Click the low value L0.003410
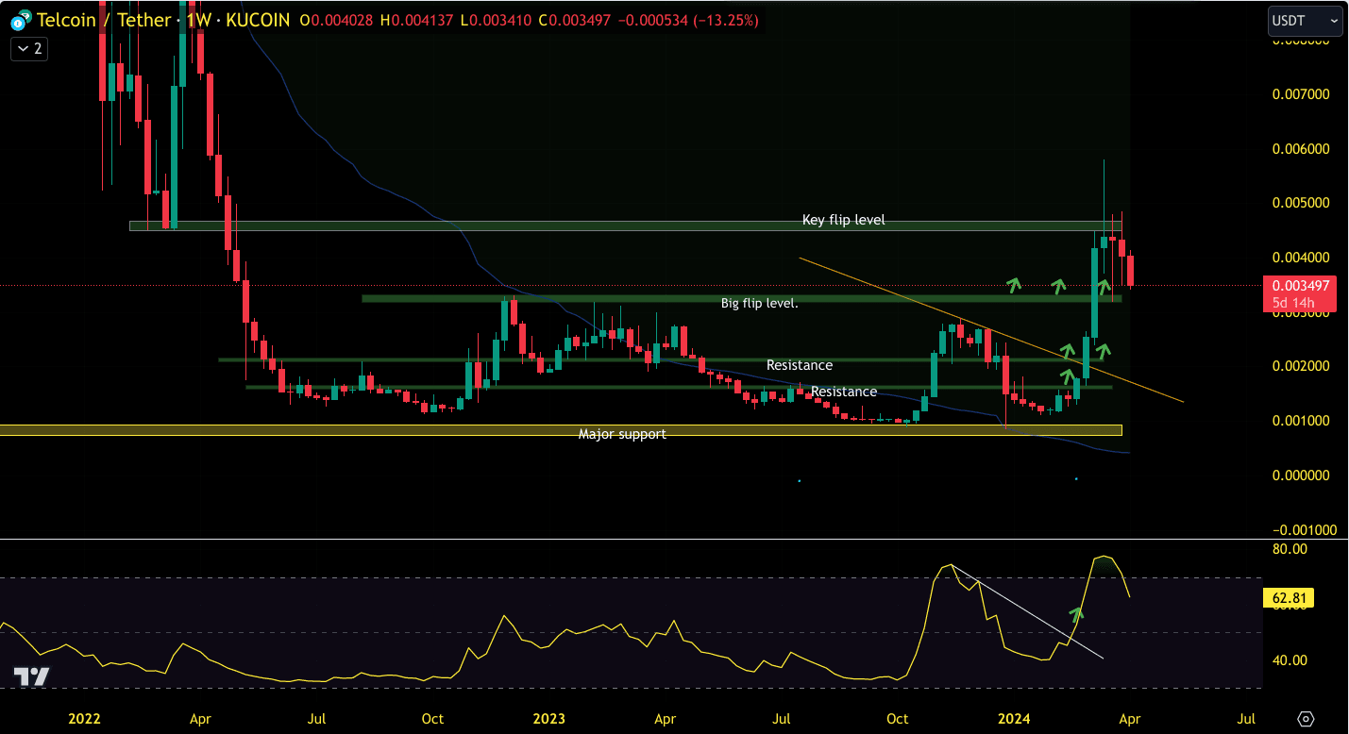Viewport: 1349px width, 734px height. (x=497, y=20)
